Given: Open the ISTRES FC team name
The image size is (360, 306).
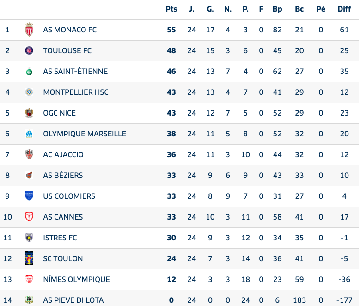Looking at the screenshot, I should [x=60, y=238].
